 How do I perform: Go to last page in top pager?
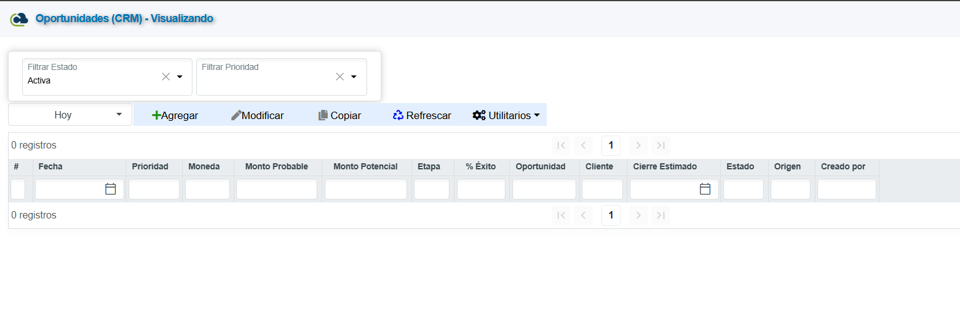(660, 145)
